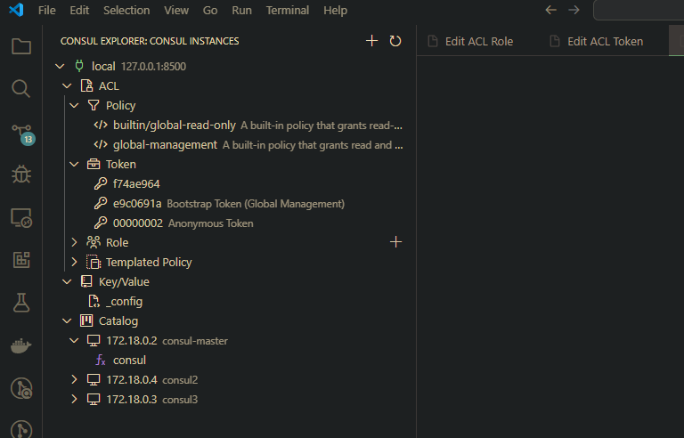Switch to the Edit ACL Token tab
The width and height of the screenshot is (684, 438).
tap(604, 41)
